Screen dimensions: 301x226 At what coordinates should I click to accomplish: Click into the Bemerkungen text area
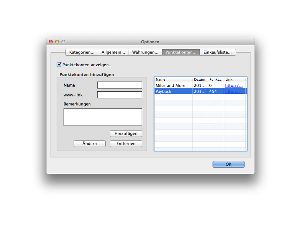coord(103,117)
